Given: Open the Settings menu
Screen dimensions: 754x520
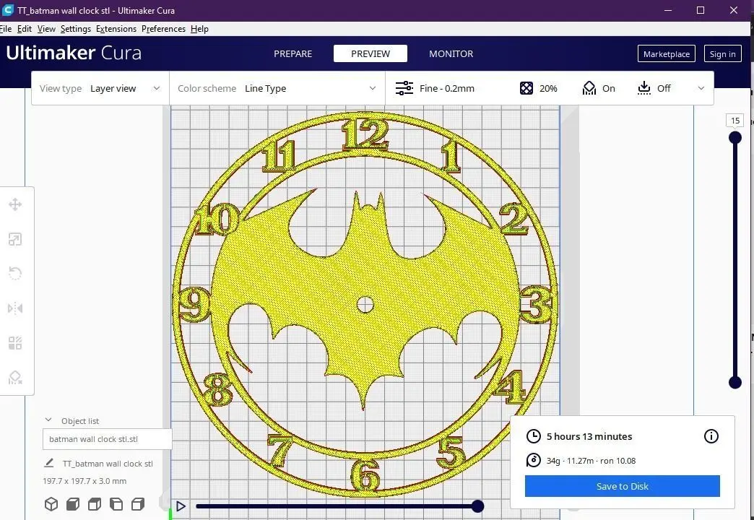Looking at the screenshot, I should point(76,29).
